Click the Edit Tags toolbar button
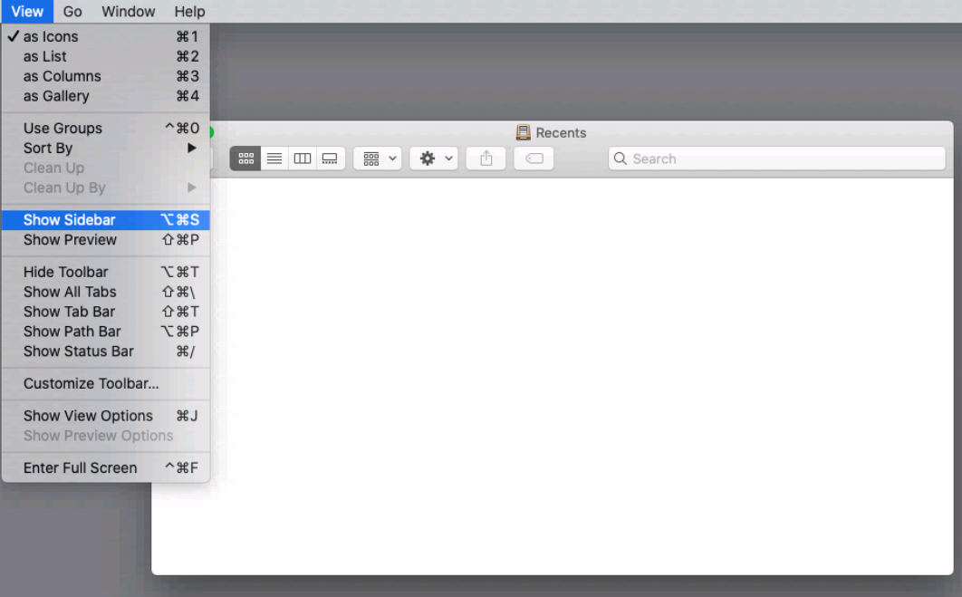The width and height of the screenshot is (962, 597). tap(534, 159)
